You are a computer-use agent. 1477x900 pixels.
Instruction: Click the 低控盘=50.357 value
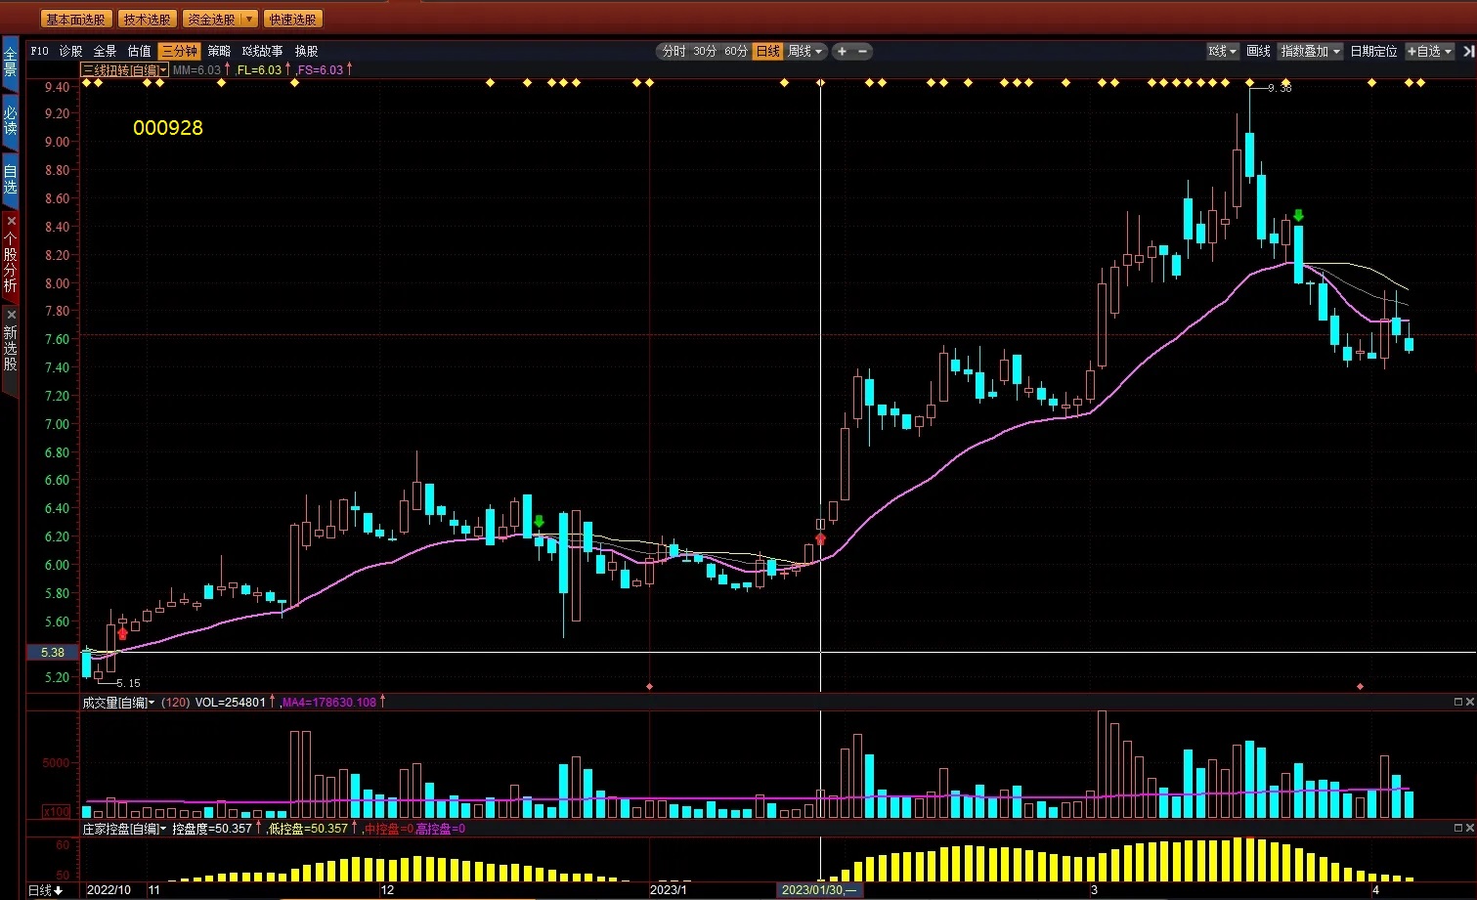pyautogui.click(x=308, y=829)
